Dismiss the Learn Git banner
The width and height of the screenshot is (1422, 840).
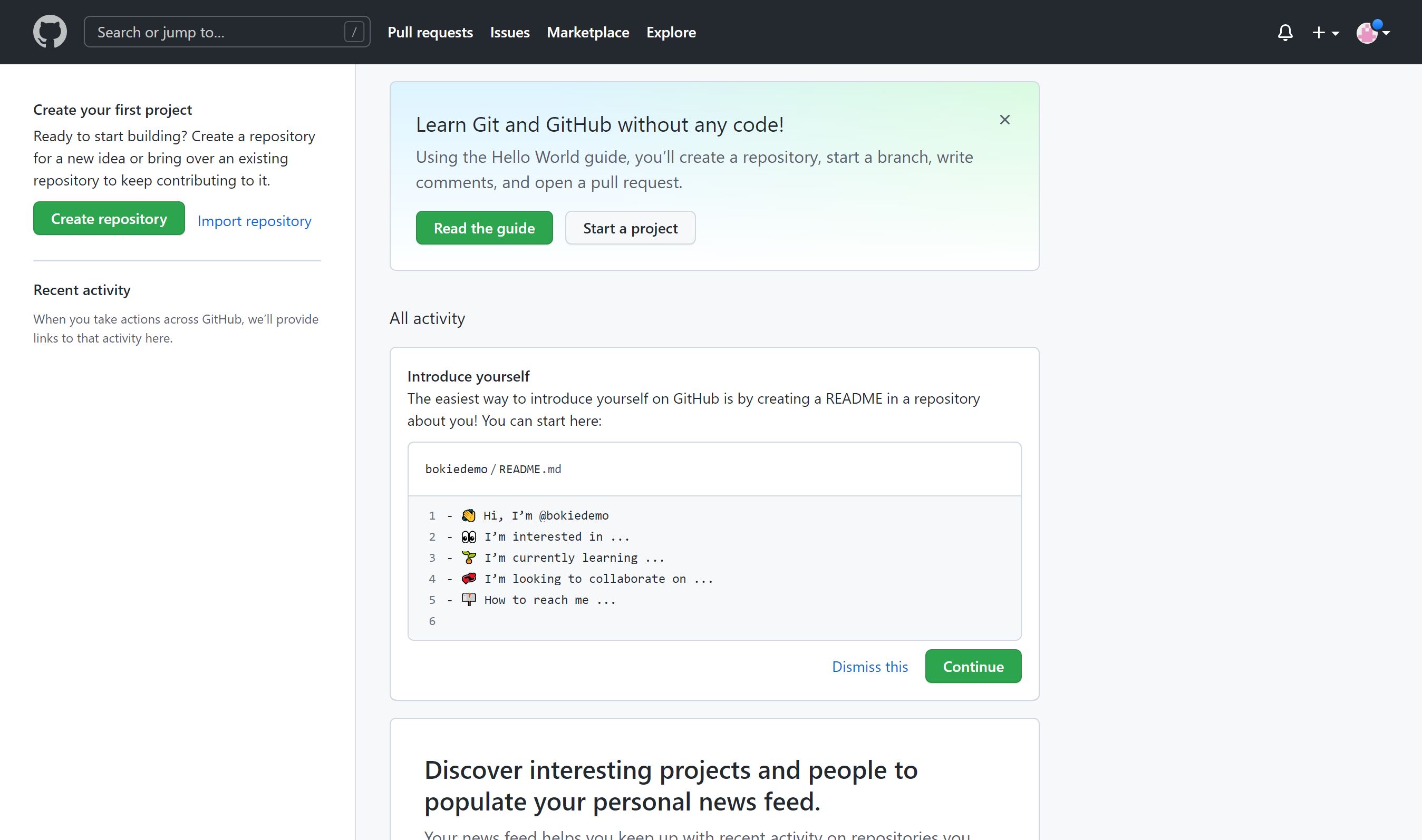coord(1004,120)
